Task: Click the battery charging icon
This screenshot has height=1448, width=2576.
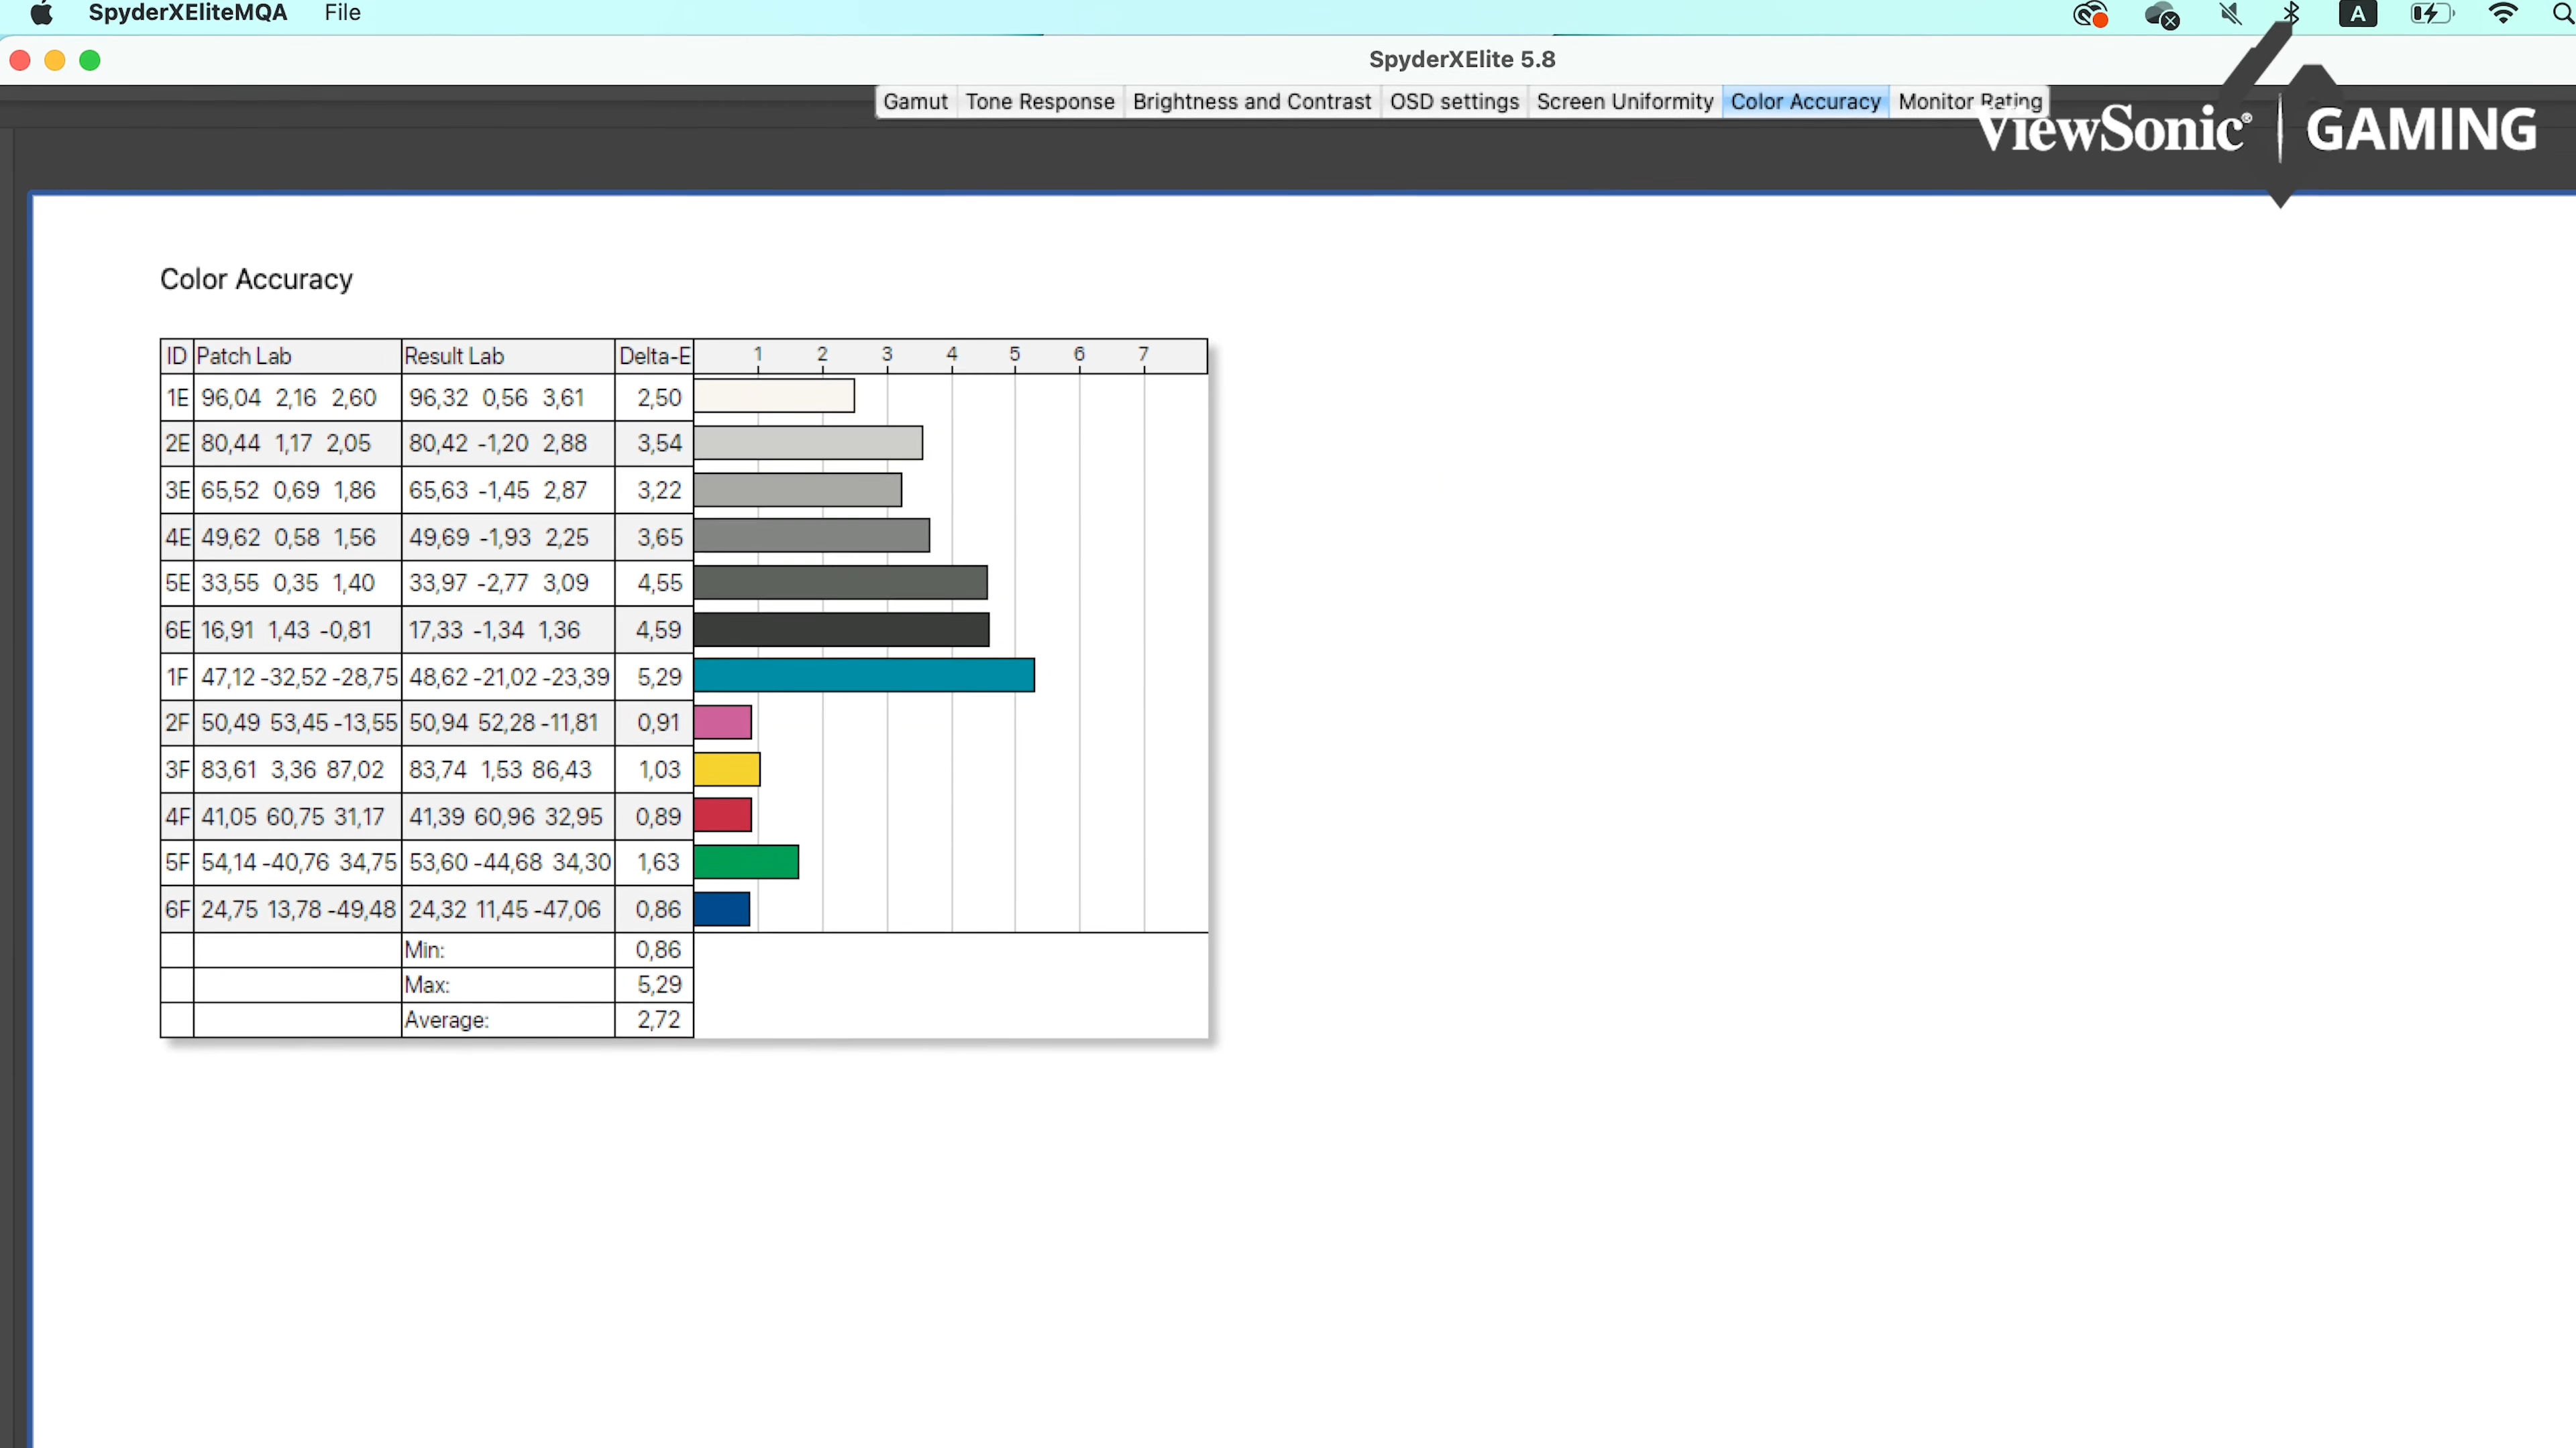Action: point(2430,14)
